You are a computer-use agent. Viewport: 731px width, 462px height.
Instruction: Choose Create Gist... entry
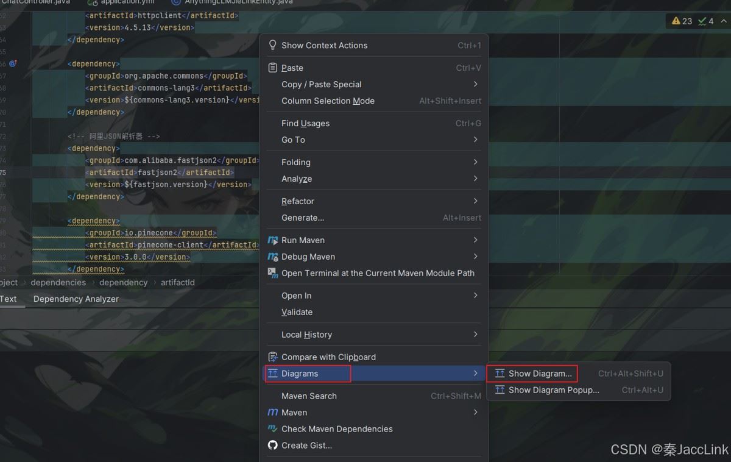pos(375,445)
